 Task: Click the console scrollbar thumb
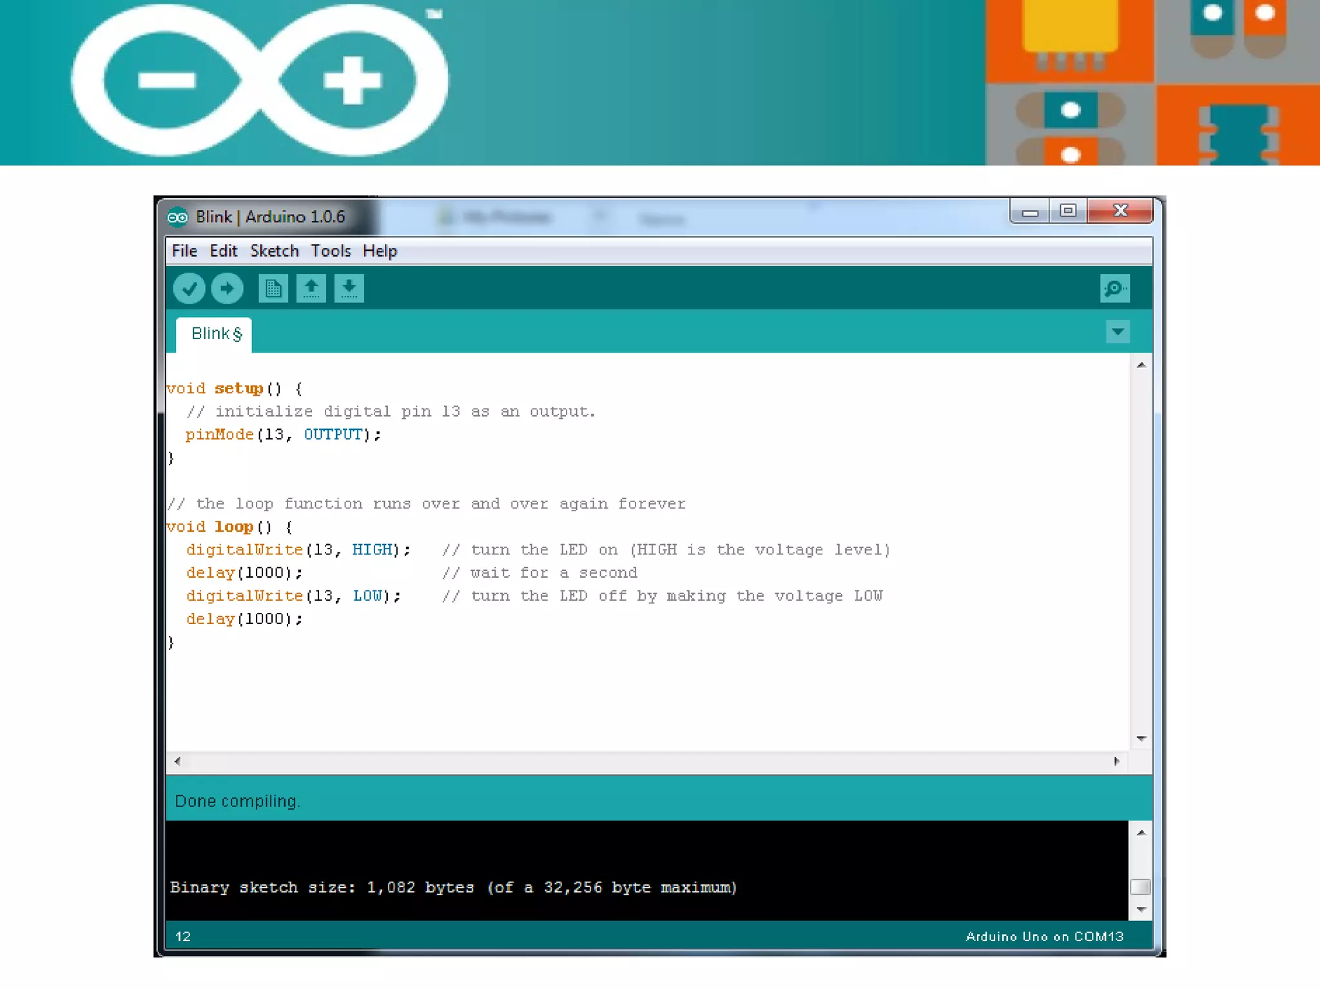[1140, 887]
